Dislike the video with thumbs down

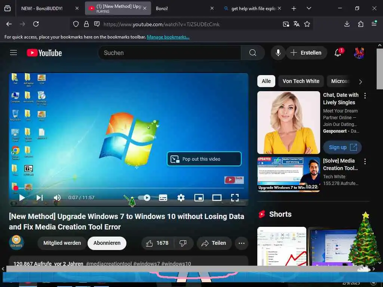(x=183, y=243)
